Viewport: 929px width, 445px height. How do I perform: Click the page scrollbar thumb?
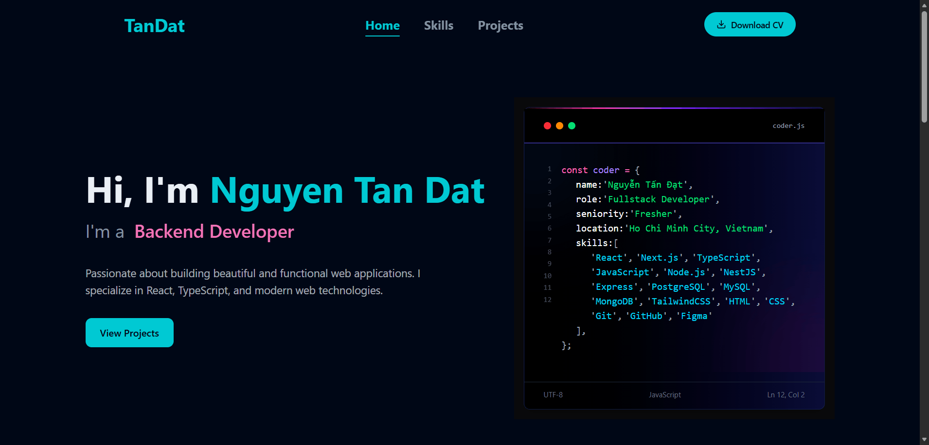(x=924, y=67)
